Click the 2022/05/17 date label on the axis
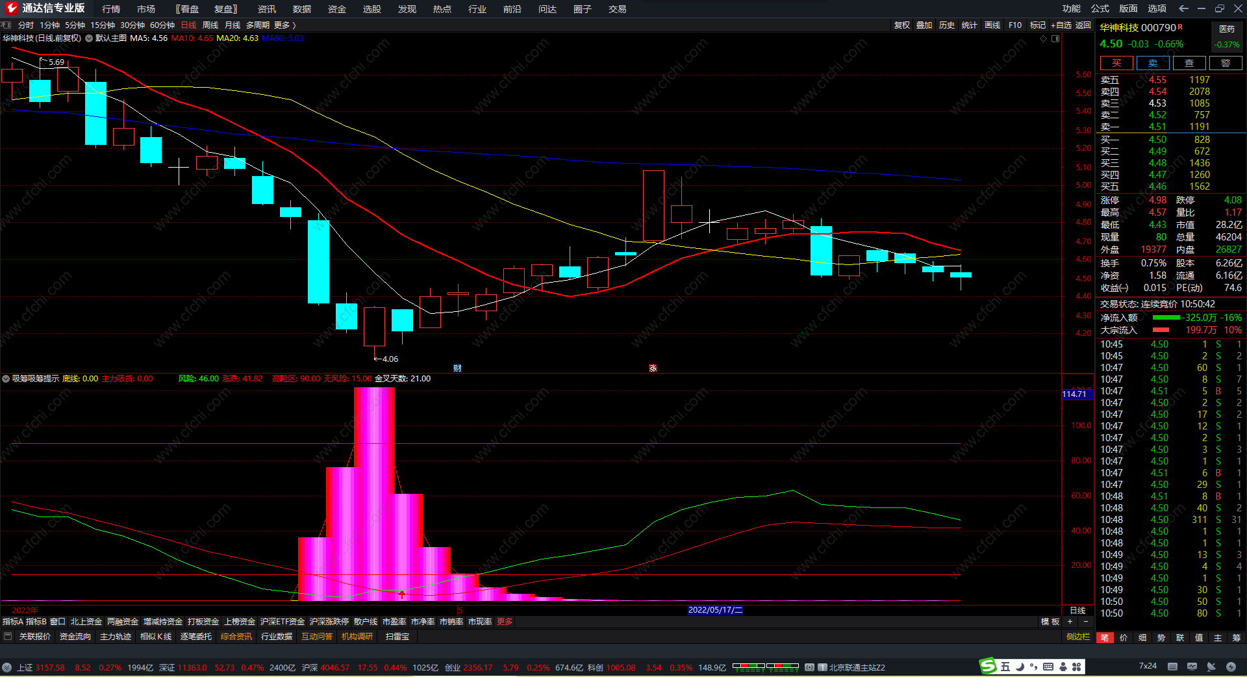 (x=715, y=610)
